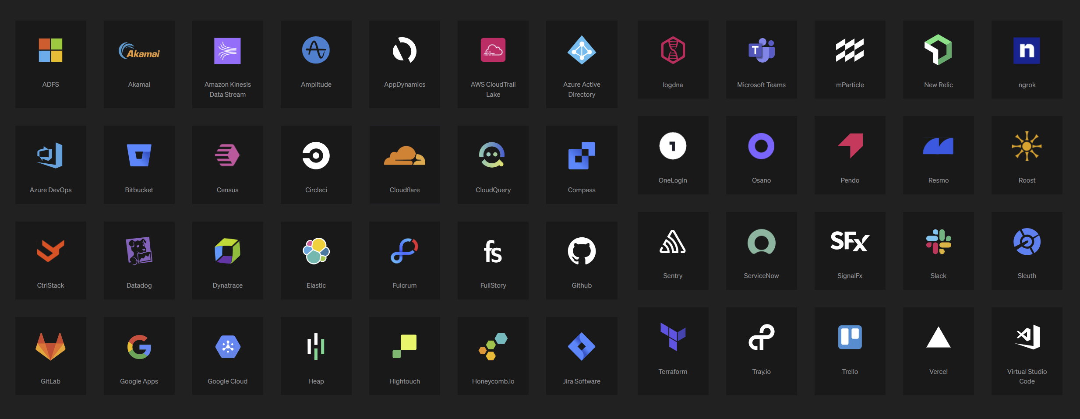Open the Elastic integration tile

pos(316,260)
